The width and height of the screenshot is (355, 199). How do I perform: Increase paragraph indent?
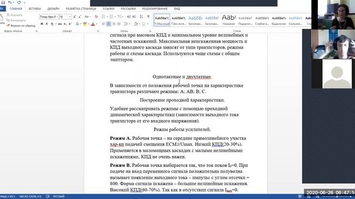134,17
